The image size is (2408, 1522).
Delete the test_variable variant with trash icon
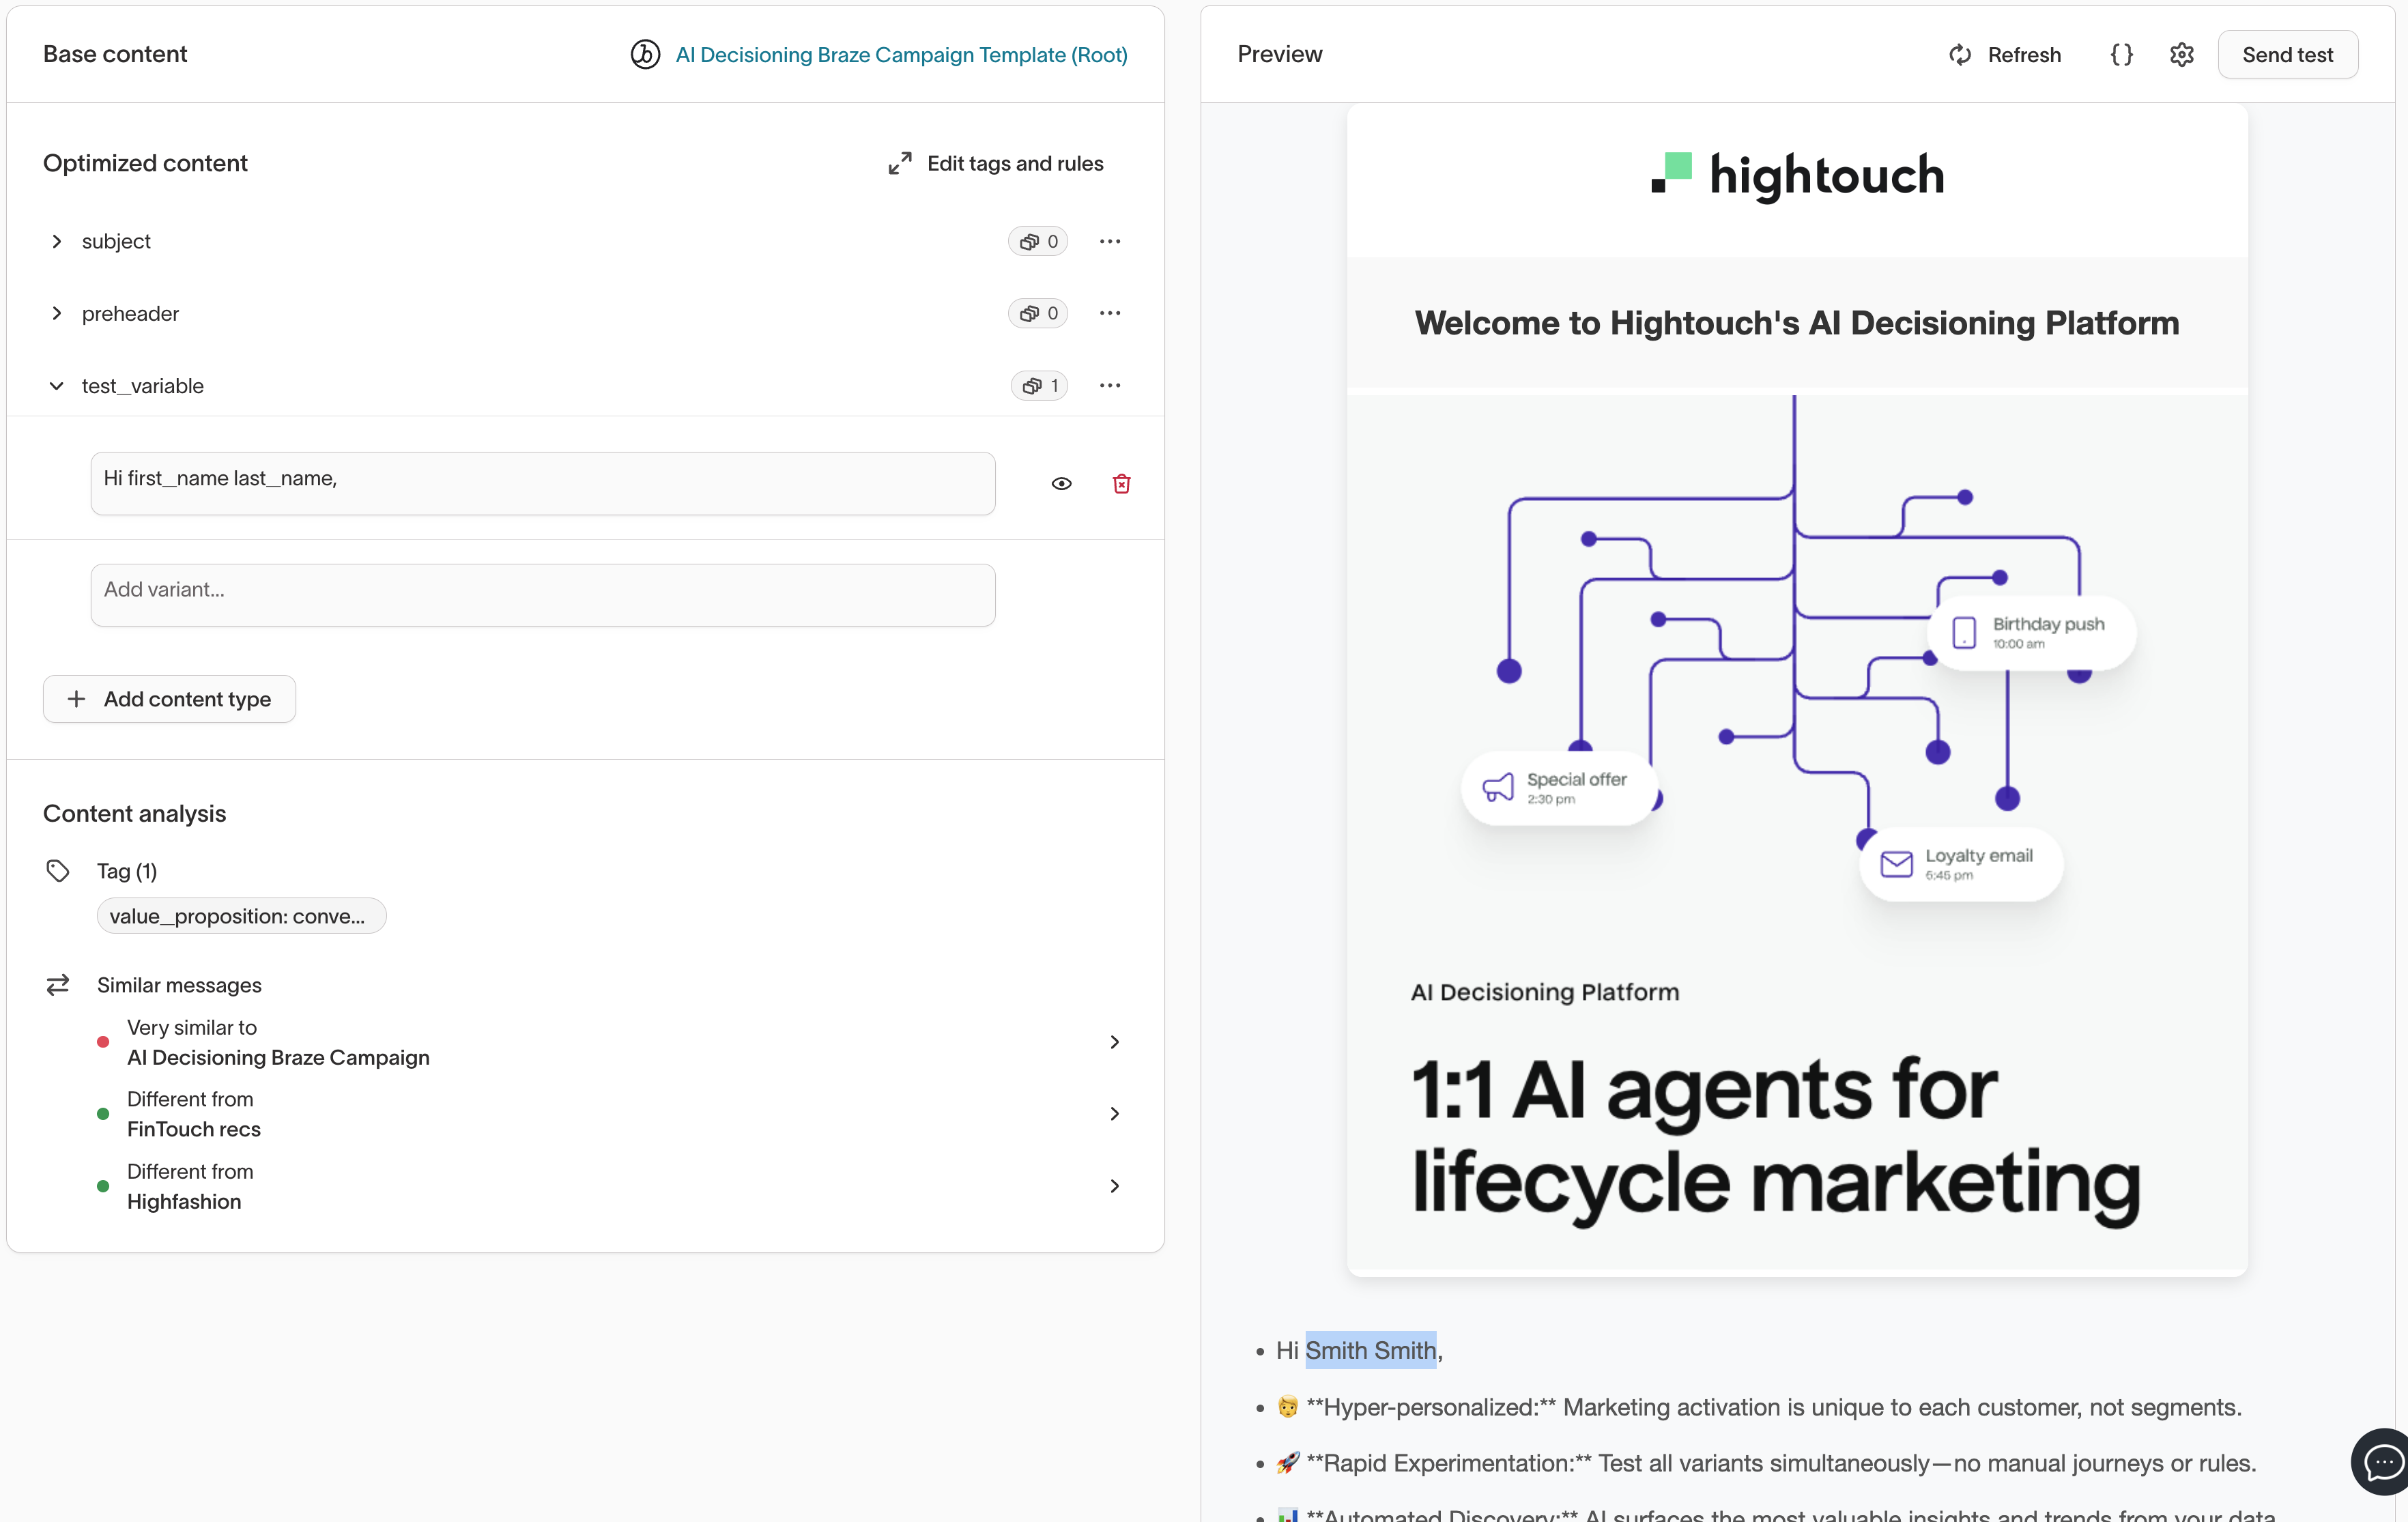(1121, 484)
